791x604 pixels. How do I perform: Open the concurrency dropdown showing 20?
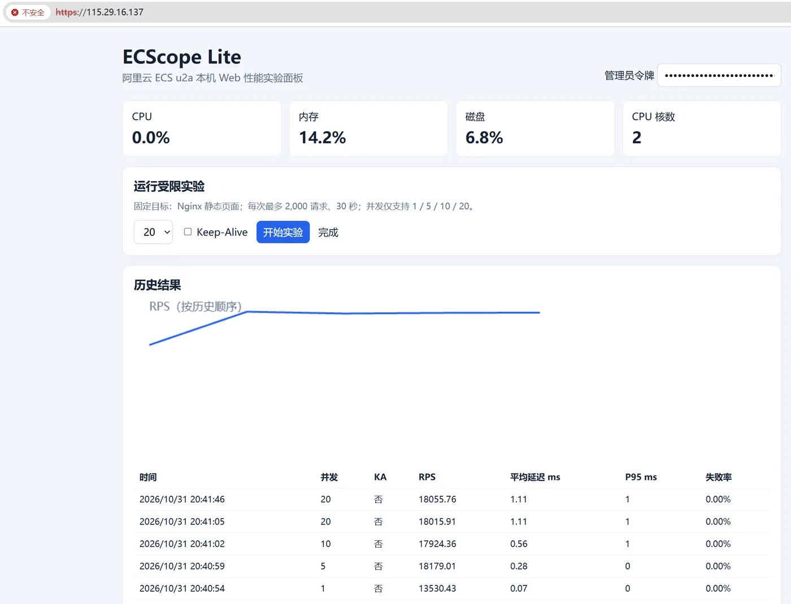coord(153,232)
